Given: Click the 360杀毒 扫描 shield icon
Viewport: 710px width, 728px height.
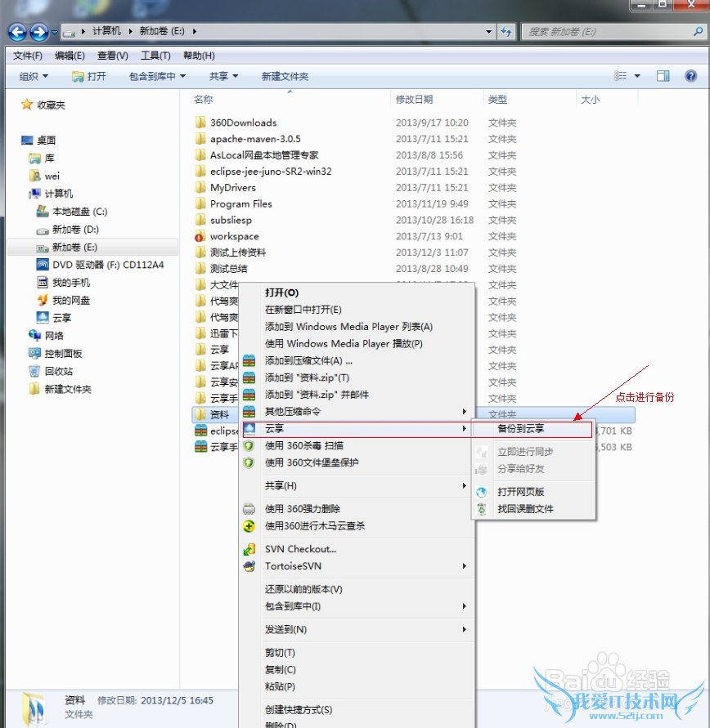Looking at the screenshot, I should tap(249, 446).
